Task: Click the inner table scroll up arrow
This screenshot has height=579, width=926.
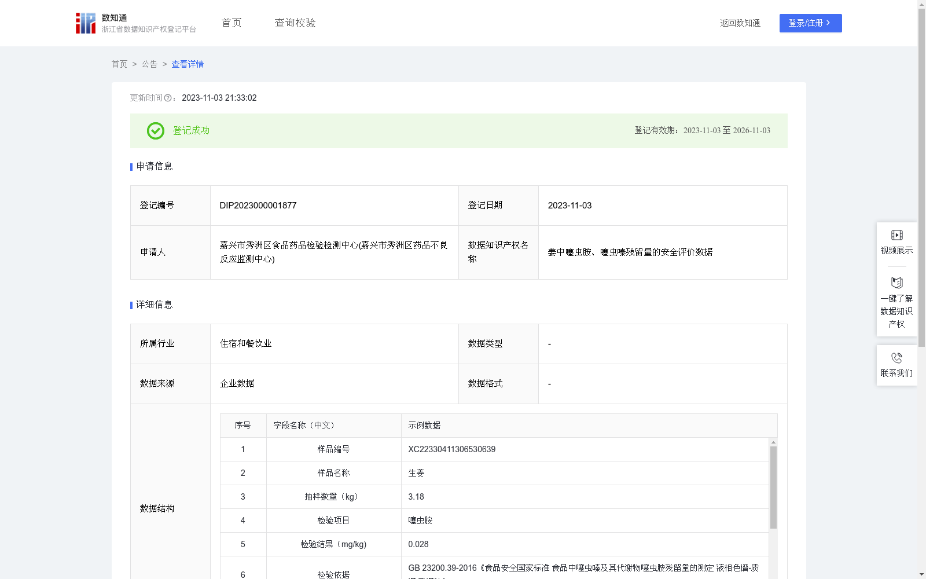Action: tap(773, 442)
